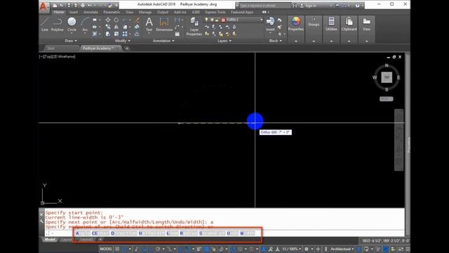Switch to the Insert ribbon tab

(x=74, y=12)
